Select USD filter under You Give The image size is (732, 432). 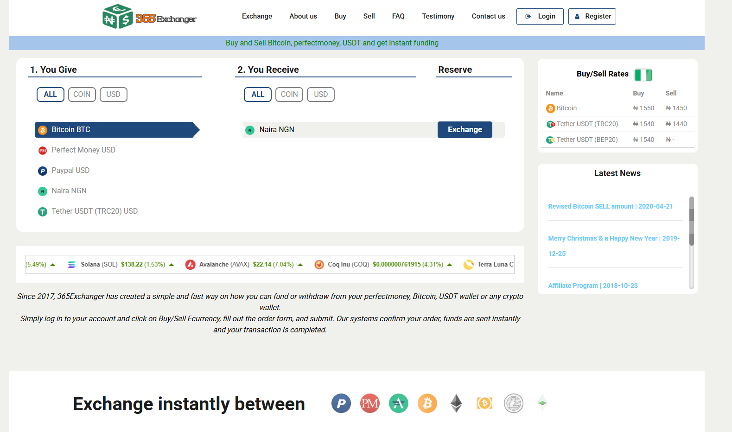pos(114,95)
